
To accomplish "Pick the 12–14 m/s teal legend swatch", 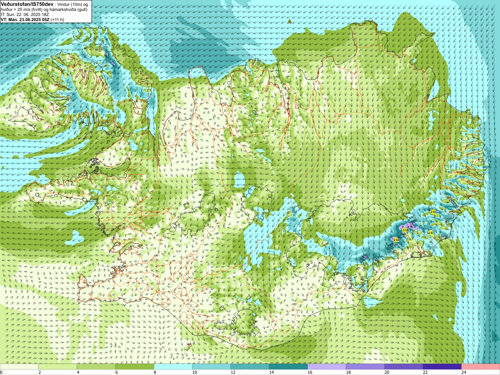I will point(250,367).
